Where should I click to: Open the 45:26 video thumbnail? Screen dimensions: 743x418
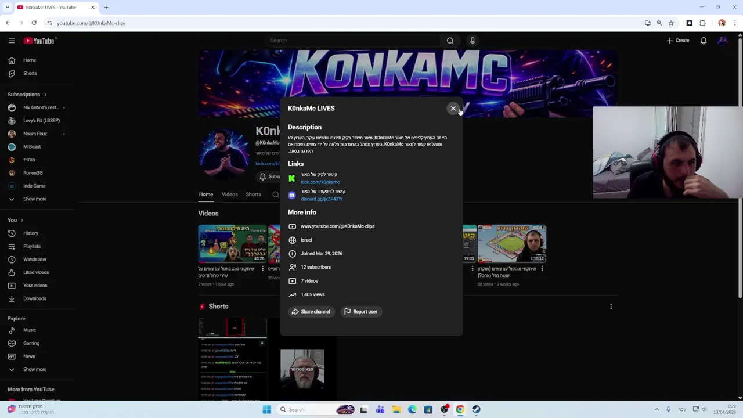click(232, 244)
